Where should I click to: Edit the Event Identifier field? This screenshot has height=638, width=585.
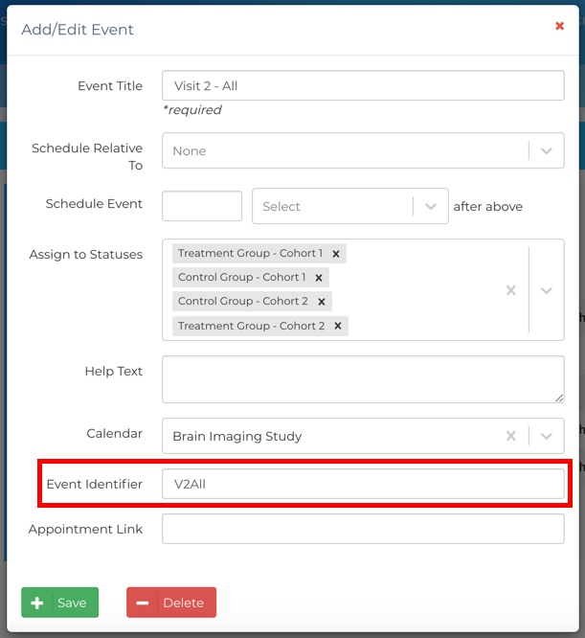(363, 484)
